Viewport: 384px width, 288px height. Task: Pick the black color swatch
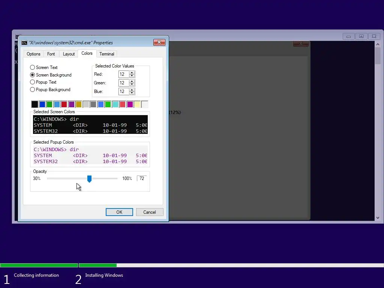click(x=35, y=104)
